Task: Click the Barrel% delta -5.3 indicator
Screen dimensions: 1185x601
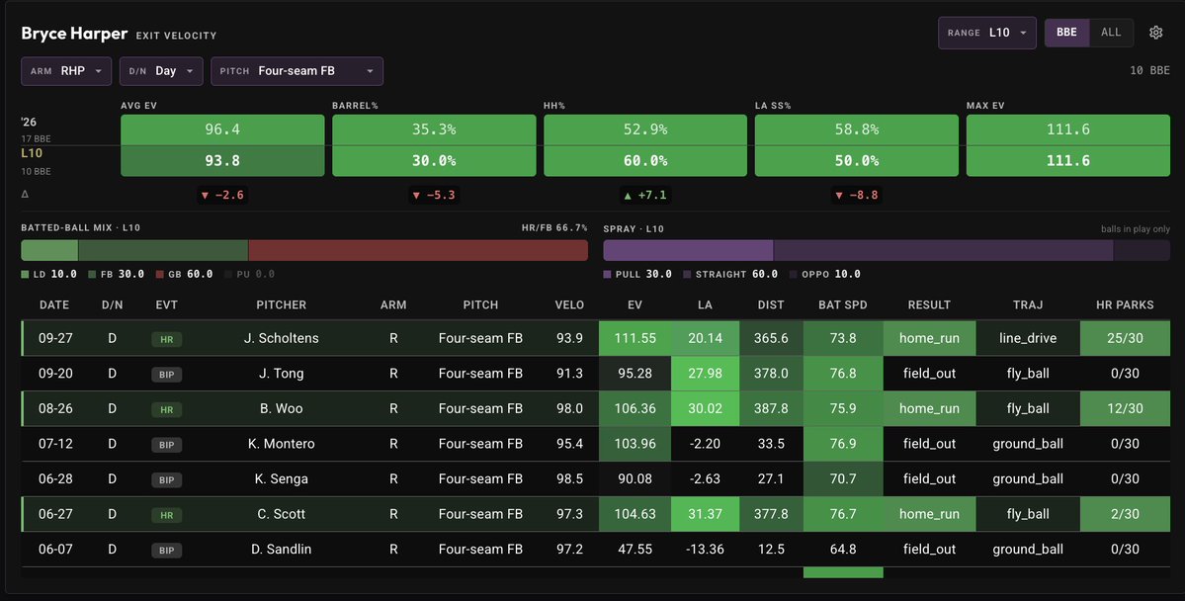Action: click(x=434, y=195)
